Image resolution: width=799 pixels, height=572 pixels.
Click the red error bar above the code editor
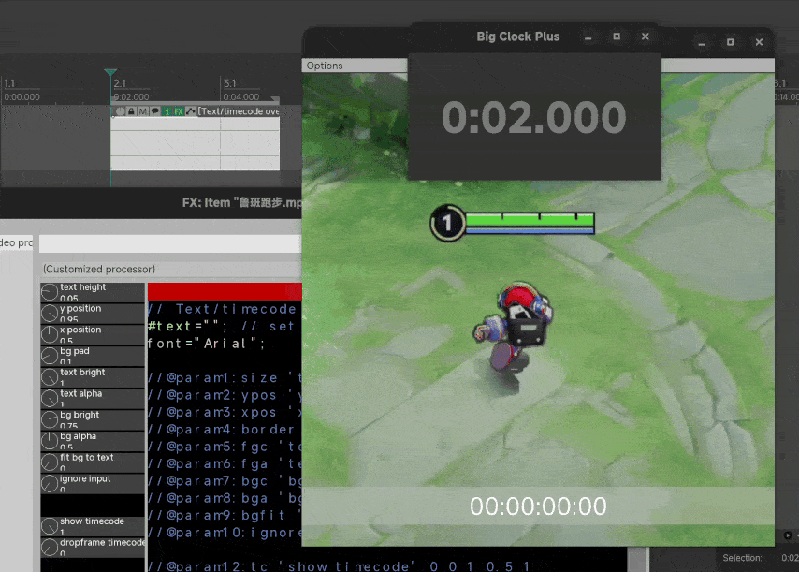tap(225, 291)
